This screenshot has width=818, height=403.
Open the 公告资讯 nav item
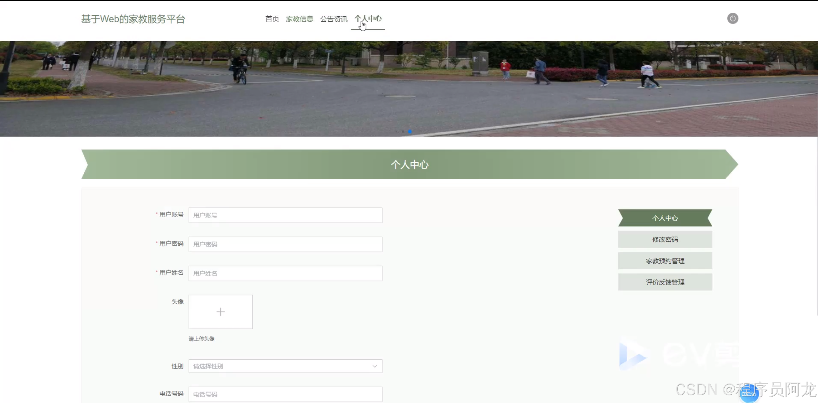(334, 19)
